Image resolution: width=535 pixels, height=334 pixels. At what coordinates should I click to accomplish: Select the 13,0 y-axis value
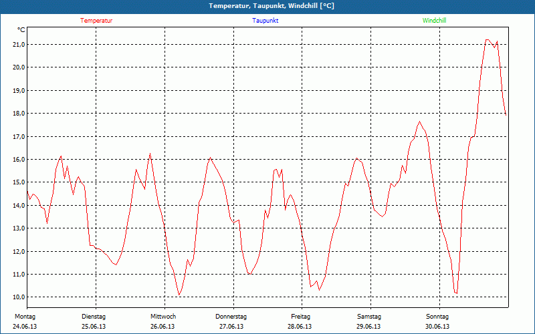pyautogui.click(x=19, y=228)
